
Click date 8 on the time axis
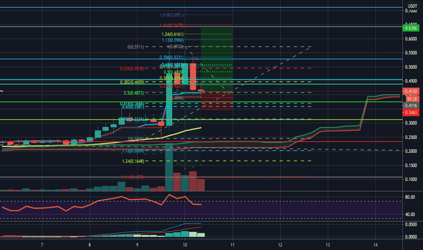[89, 245]
